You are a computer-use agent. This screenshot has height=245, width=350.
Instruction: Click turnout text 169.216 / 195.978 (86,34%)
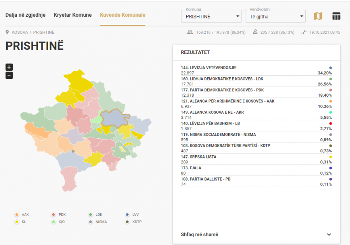pyautogui.click(x=221, y=32)
